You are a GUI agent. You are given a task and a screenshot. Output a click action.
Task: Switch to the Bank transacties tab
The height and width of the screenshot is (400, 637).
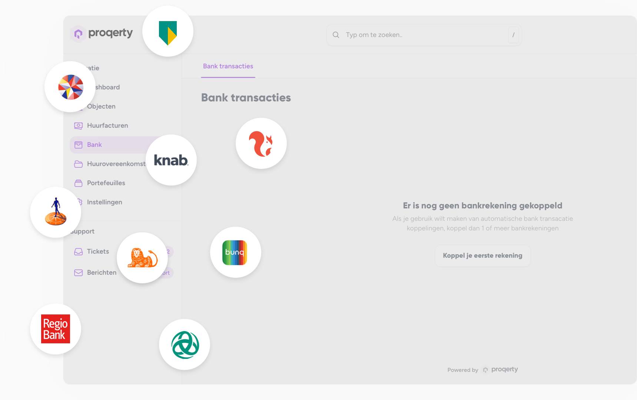pos(228,66)
